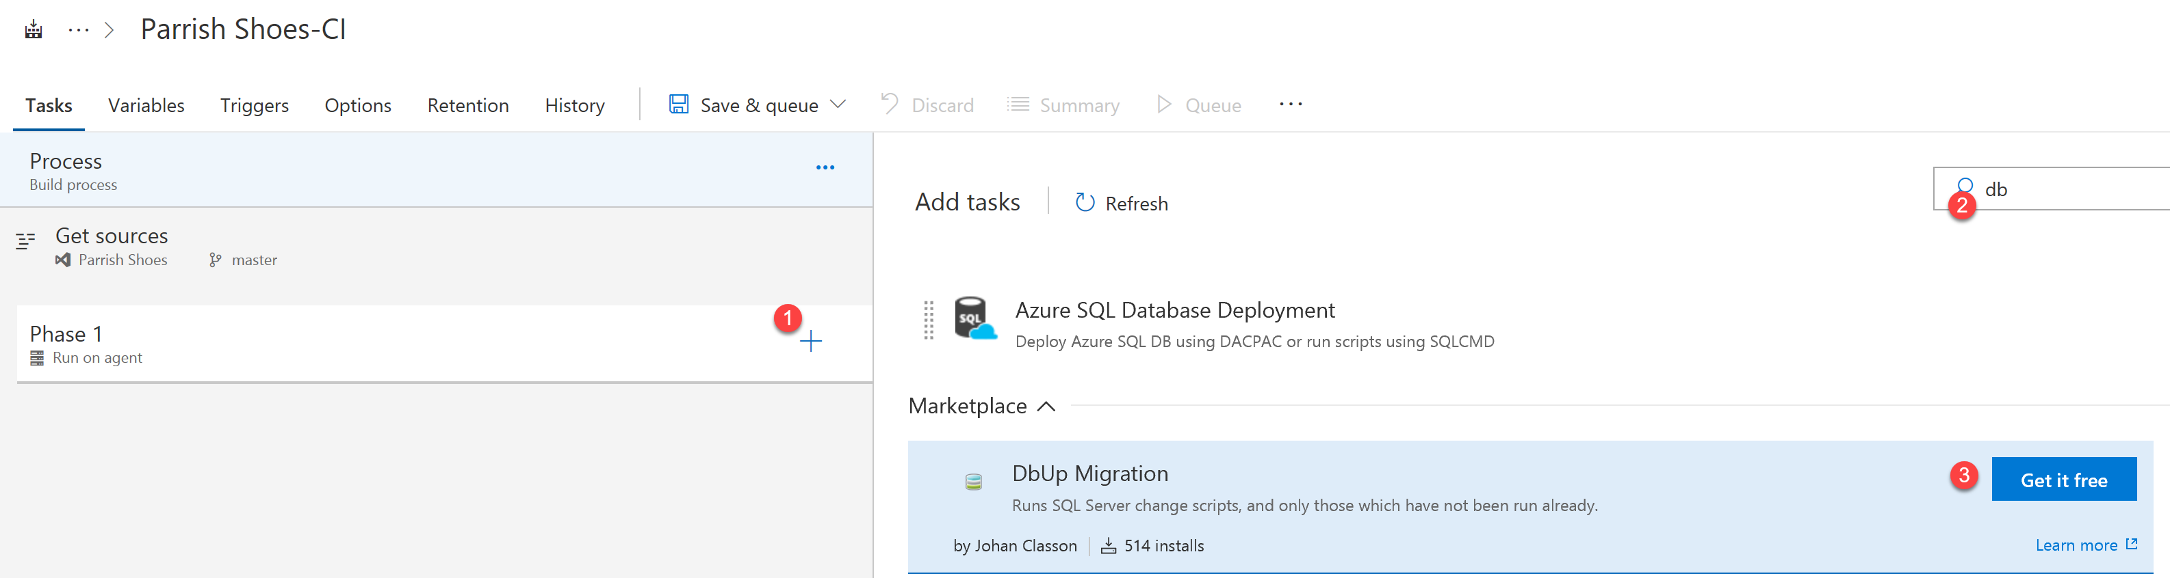2170x578 pixels.
Task: Open the toolbar more actions ellipsis
Action: pos(1290,105)
